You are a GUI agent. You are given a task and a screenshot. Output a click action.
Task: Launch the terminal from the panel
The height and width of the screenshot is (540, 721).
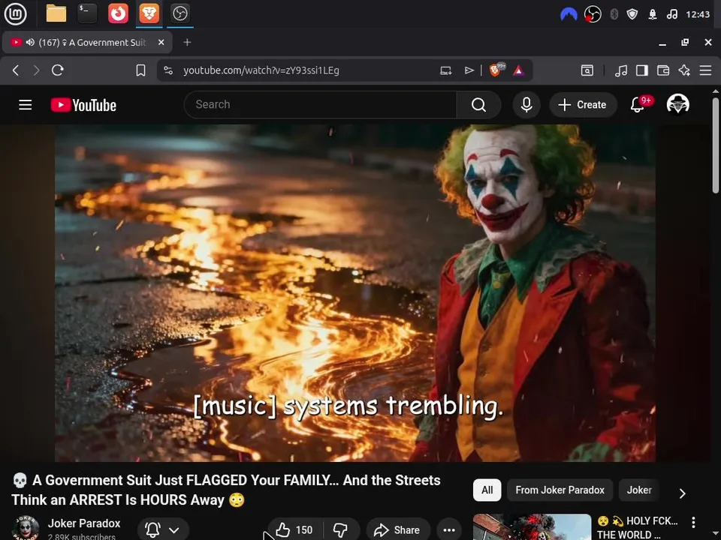(x=87, y=13)
